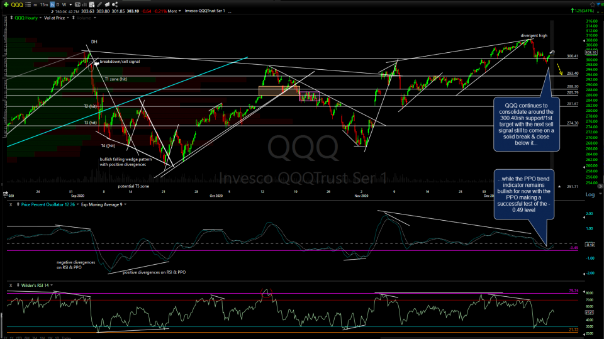Select the 15m timeframe
Image resolution: width=604 pixels, height=339 pixels.
pyautogui.click(x=44, y=5)
